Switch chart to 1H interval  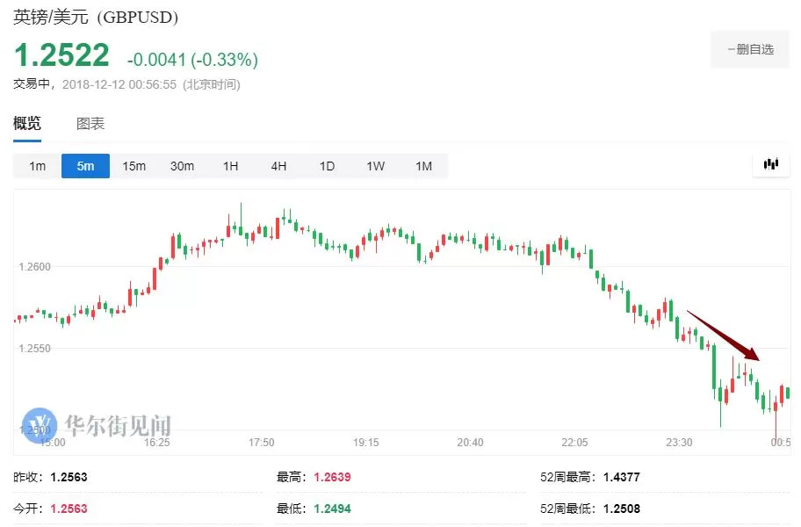(230, 166)
